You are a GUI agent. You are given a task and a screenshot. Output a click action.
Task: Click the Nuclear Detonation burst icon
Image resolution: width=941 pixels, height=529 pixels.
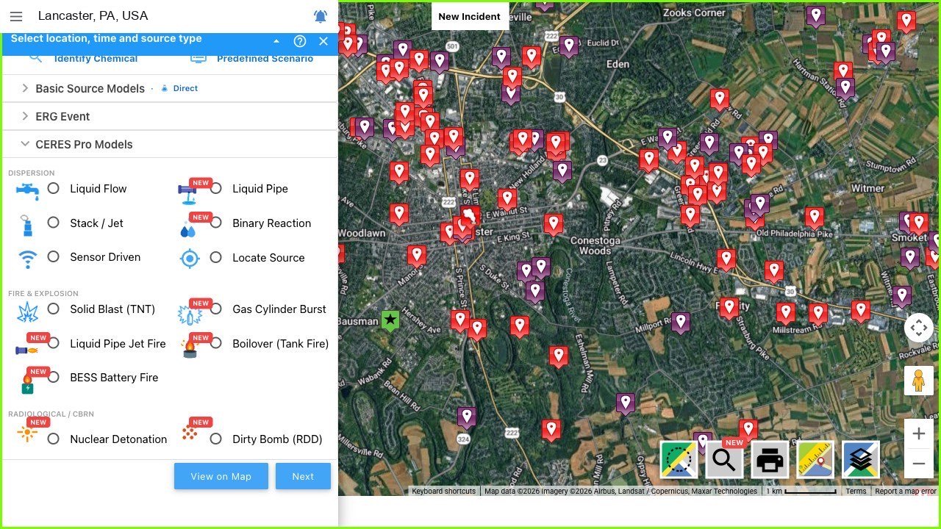(x=27, y=433)
